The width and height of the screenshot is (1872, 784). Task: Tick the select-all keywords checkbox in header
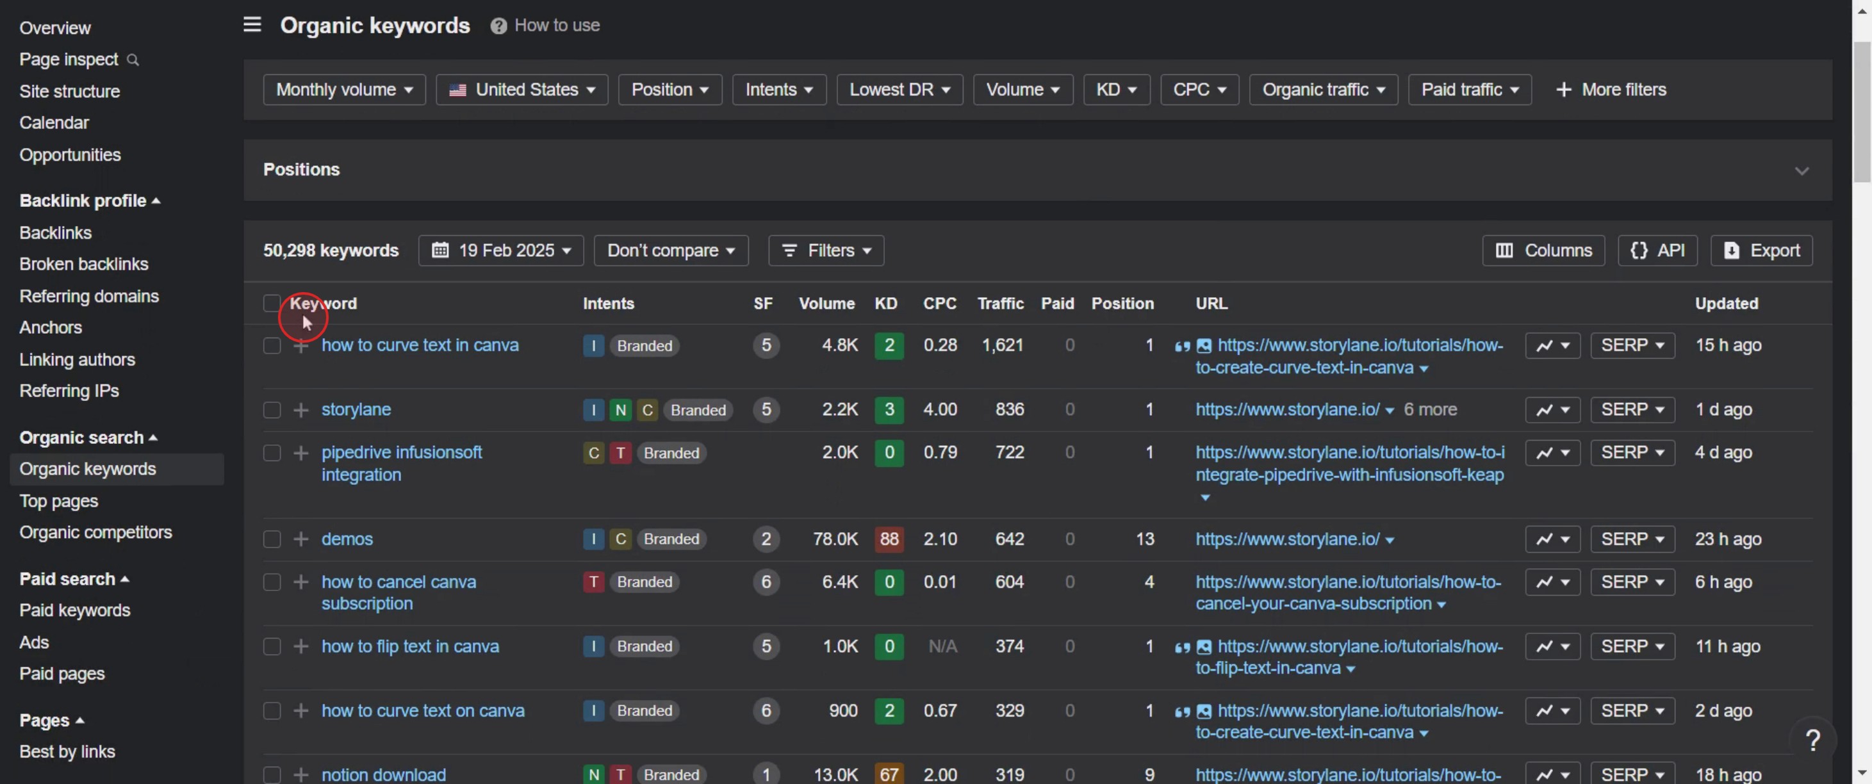[x=272, y=304]
